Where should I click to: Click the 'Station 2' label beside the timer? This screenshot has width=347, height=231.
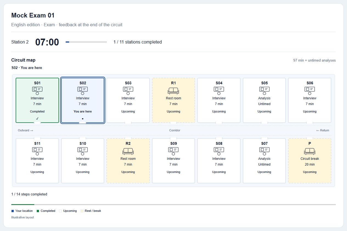point(20,42)
